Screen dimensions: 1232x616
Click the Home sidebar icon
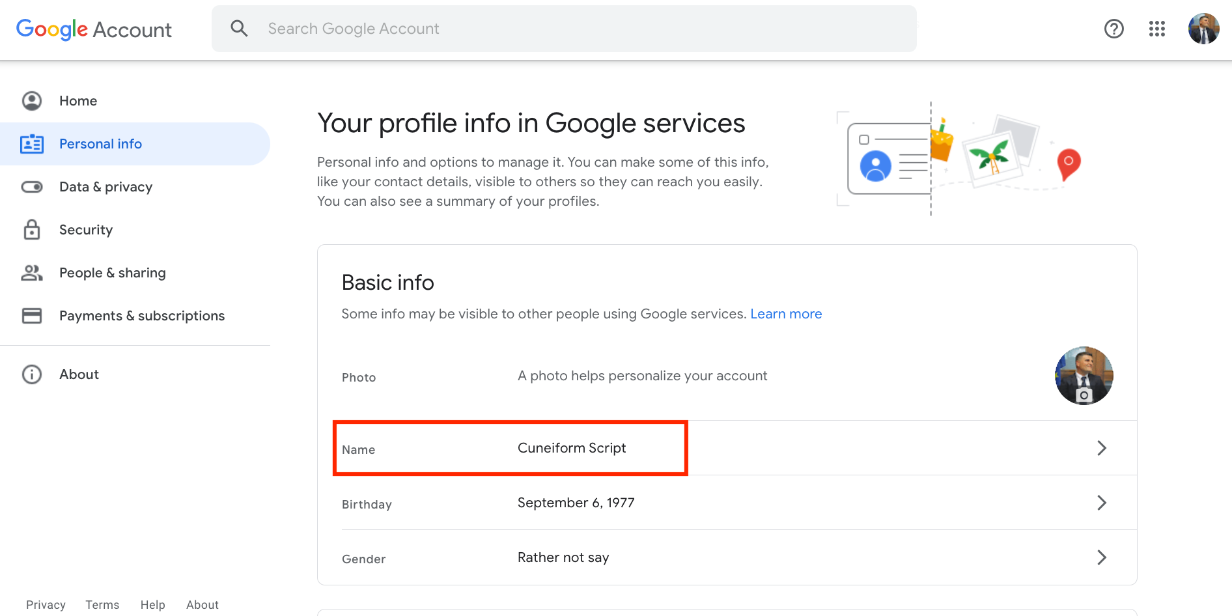pyautogui.click(x=32, y=101)
